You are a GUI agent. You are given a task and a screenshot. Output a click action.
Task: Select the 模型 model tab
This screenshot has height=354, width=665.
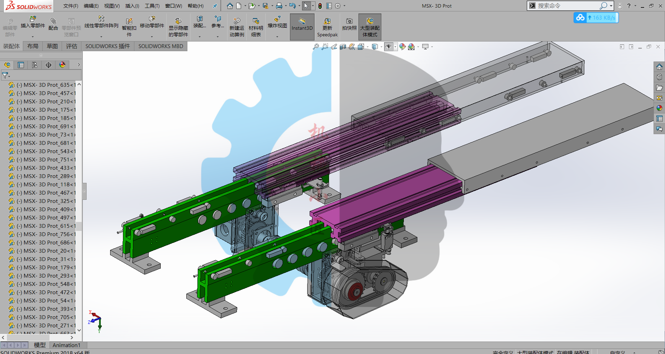(40, 345)
